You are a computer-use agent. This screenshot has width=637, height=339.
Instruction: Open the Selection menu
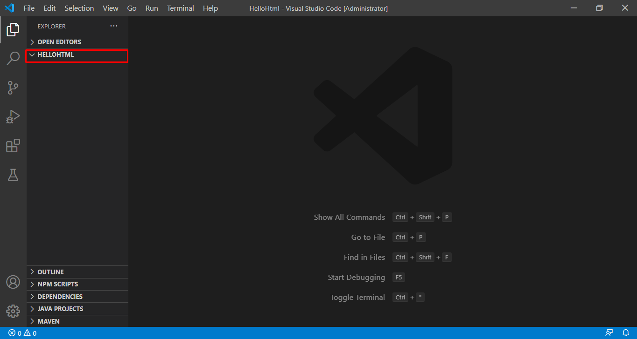point(79,8)
